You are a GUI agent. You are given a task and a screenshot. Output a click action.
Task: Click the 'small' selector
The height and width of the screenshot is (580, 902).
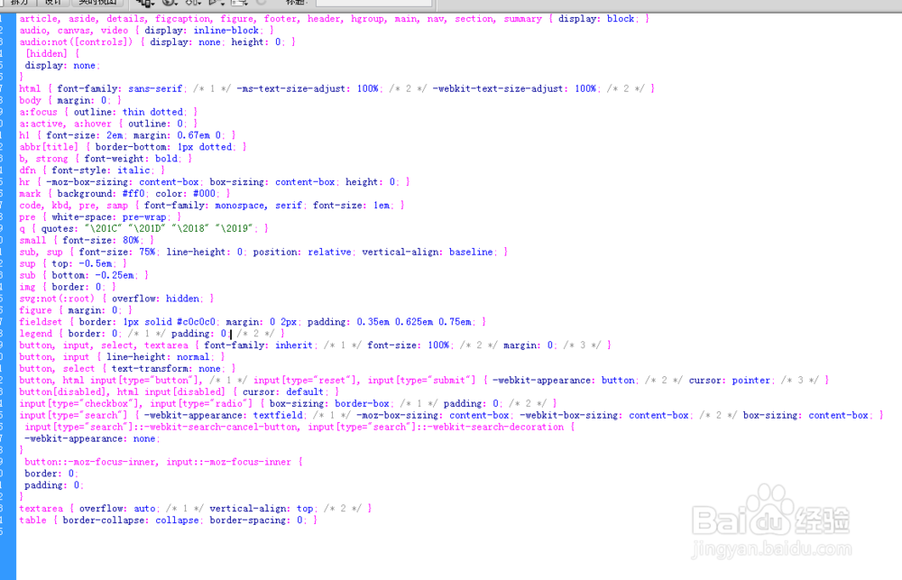pyautogui.click(x=32, y=241)
